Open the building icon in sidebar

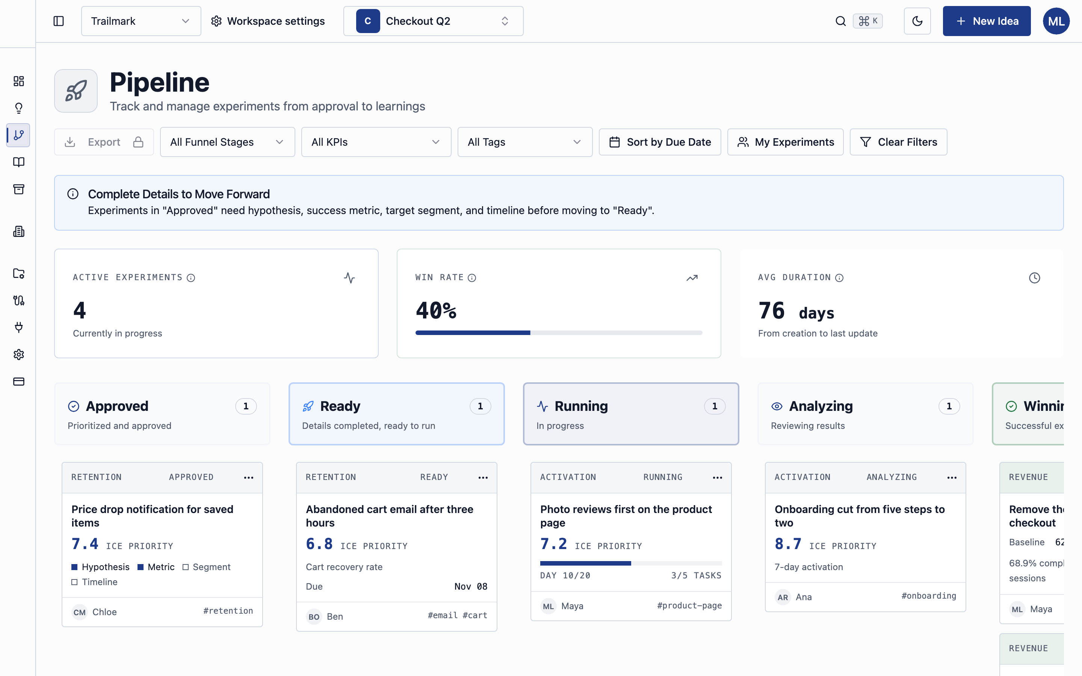pos(18,231)
